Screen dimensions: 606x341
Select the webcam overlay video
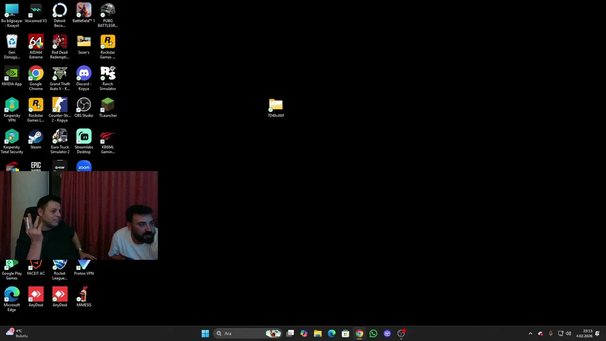click(79, 215)
